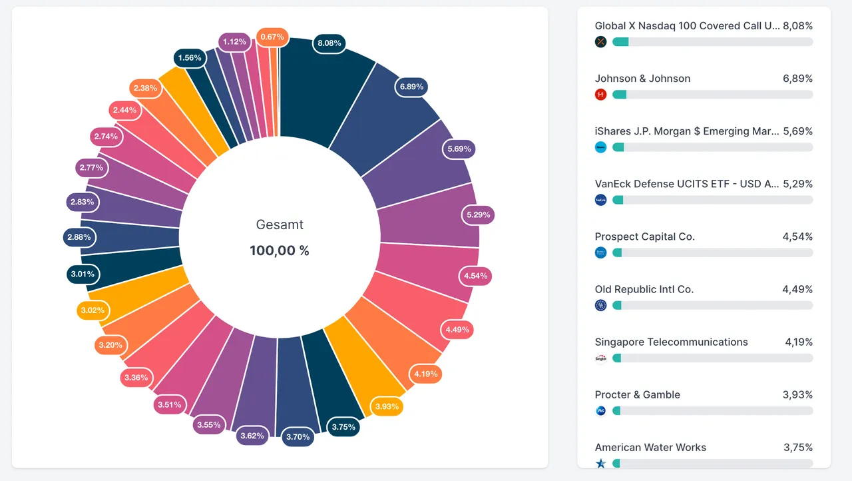This screenshot has height=481, width=852.
Task: Click the 4,19% Singapore Telecommunications progress bar
Action: [712, 358]
